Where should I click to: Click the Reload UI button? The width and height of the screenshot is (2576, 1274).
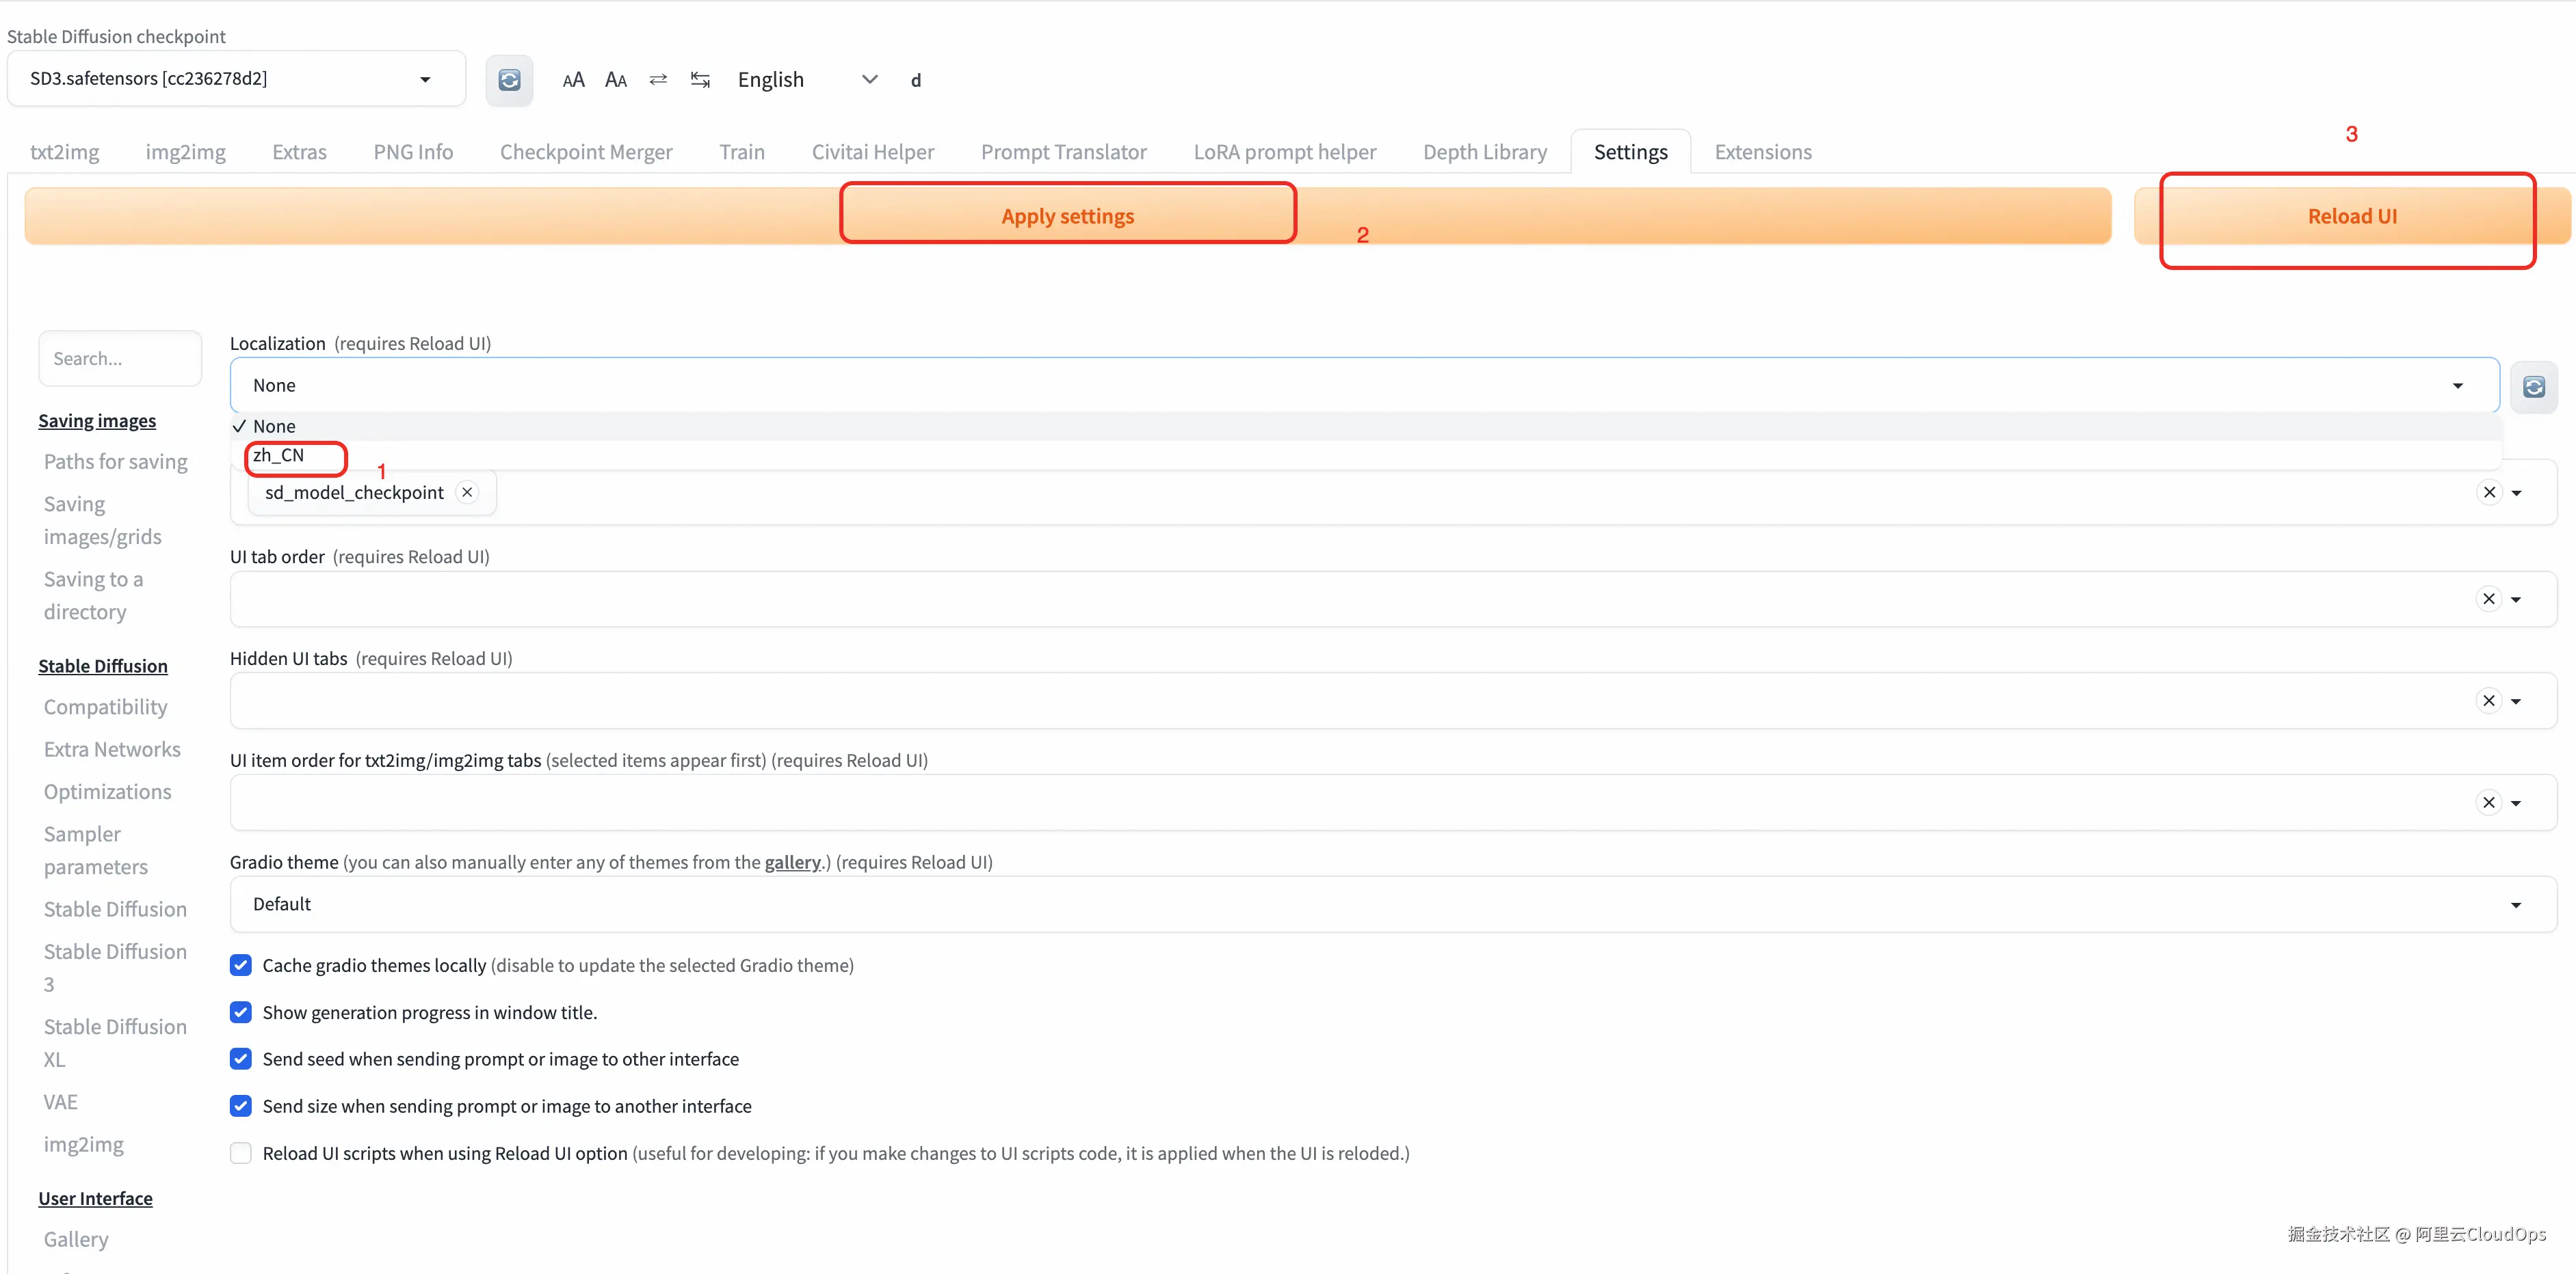(x=2351, y=216)
